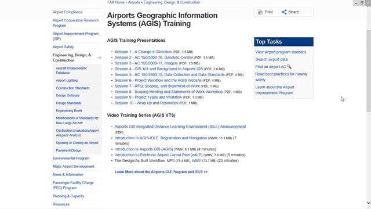Open Session 7 - RFQ, Scoping, and Statement-of-Work
This screenshot has height=209, width=371.
(x=157, y=86)
